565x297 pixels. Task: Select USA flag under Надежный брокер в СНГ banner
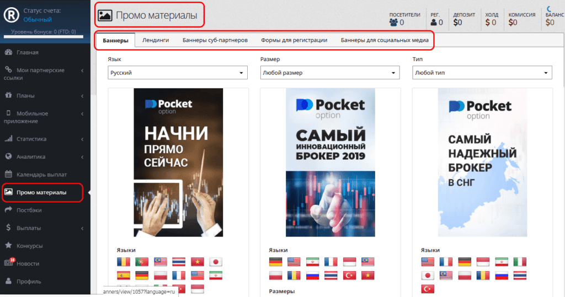pos(428,262)
